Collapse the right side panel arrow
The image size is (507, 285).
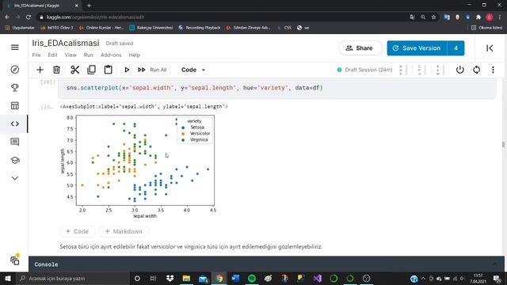click(490, 48)
